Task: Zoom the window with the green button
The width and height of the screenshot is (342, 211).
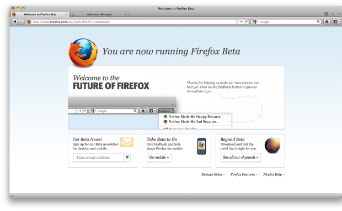Action: pyautogui.click(x=23, y=8)
